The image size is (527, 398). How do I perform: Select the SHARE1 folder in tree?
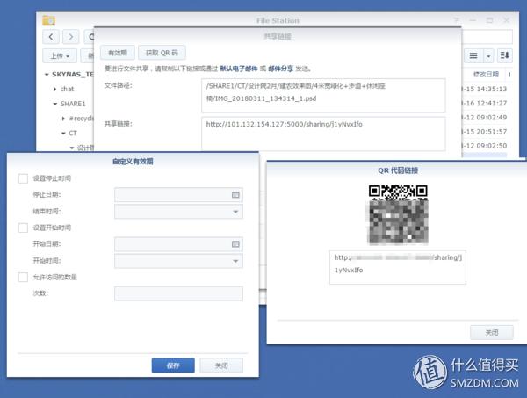pos(73,104)
